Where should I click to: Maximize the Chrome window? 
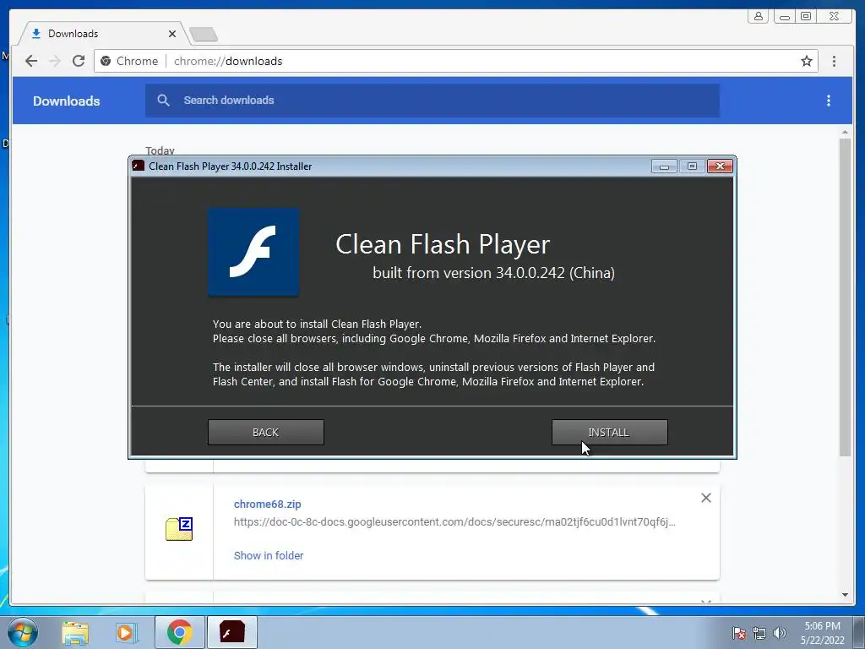pyautogui.click(x=806, y=16)
